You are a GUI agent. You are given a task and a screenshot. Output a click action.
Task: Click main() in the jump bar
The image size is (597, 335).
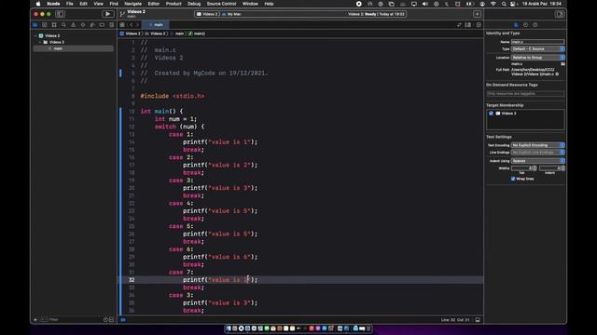(197, 33)
